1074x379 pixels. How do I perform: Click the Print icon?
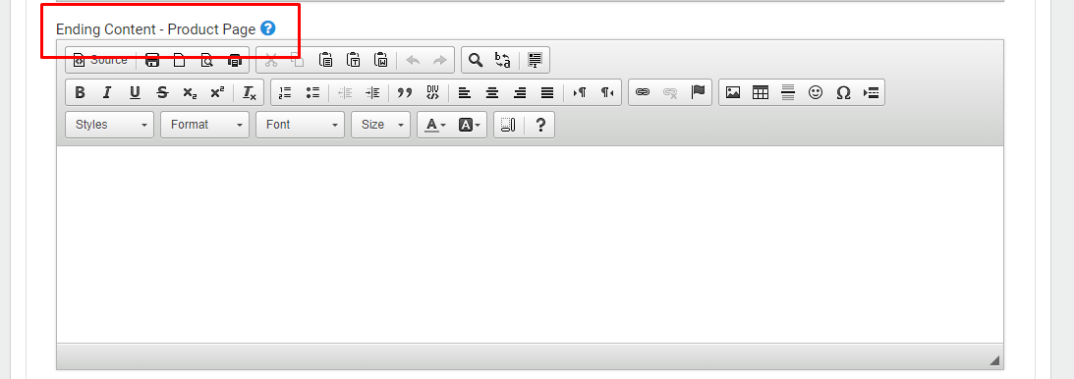coord(234,60)
